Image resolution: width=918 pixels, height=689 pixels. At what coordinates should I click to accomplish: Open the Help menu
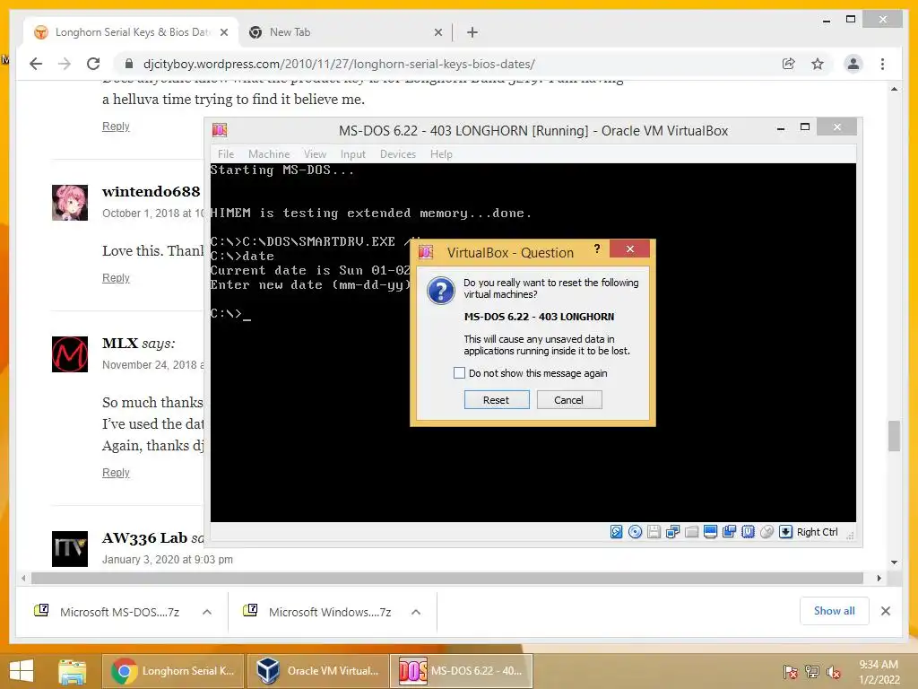pyautogui.click(x=441, y=154)
